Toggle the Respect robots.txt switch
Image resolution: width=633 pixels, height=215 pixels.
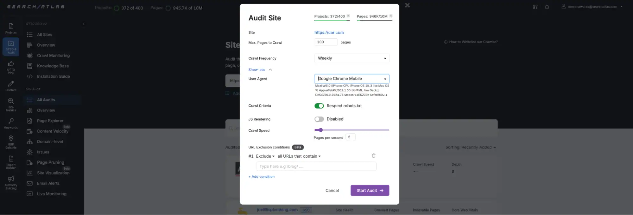click(319, 106)
